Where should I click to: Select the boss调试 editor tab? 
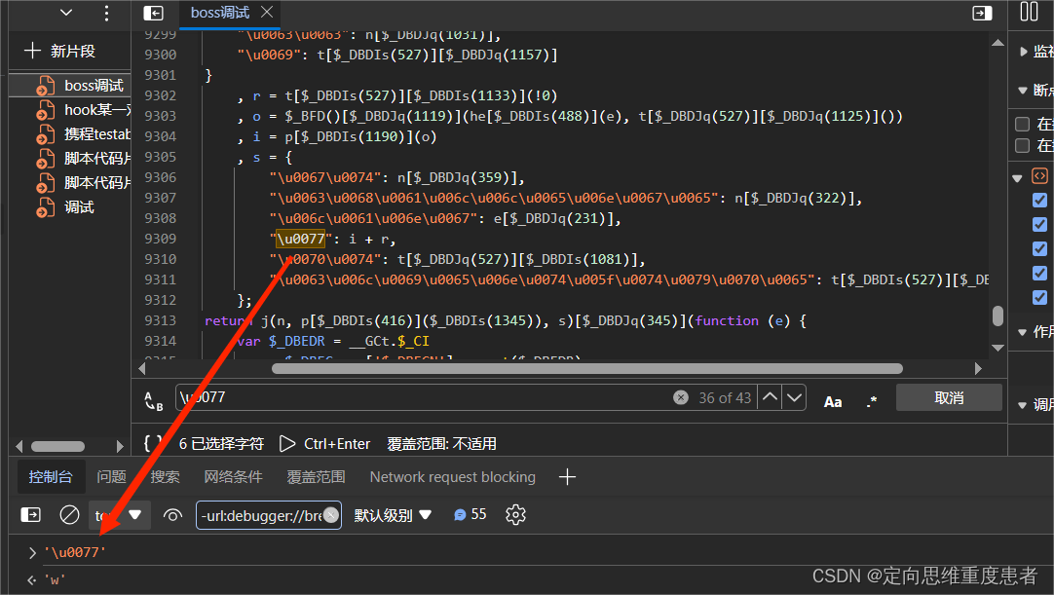pyautogui.click(x=219, y=12)
